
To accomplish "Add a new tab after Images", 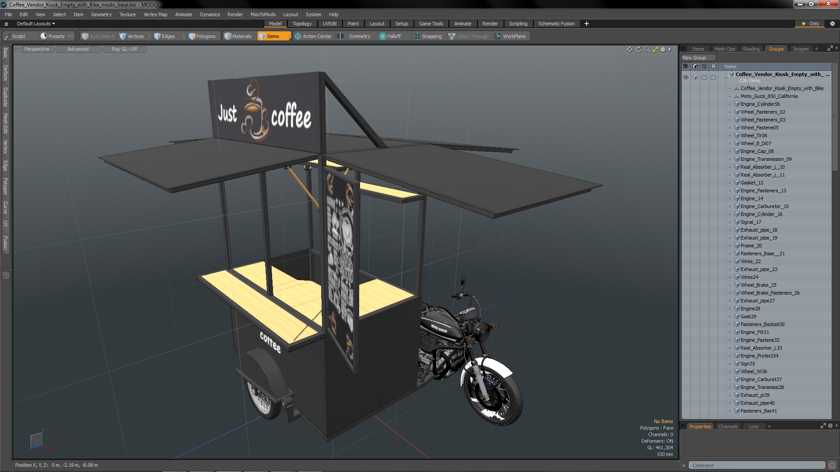I will (816, 49).
